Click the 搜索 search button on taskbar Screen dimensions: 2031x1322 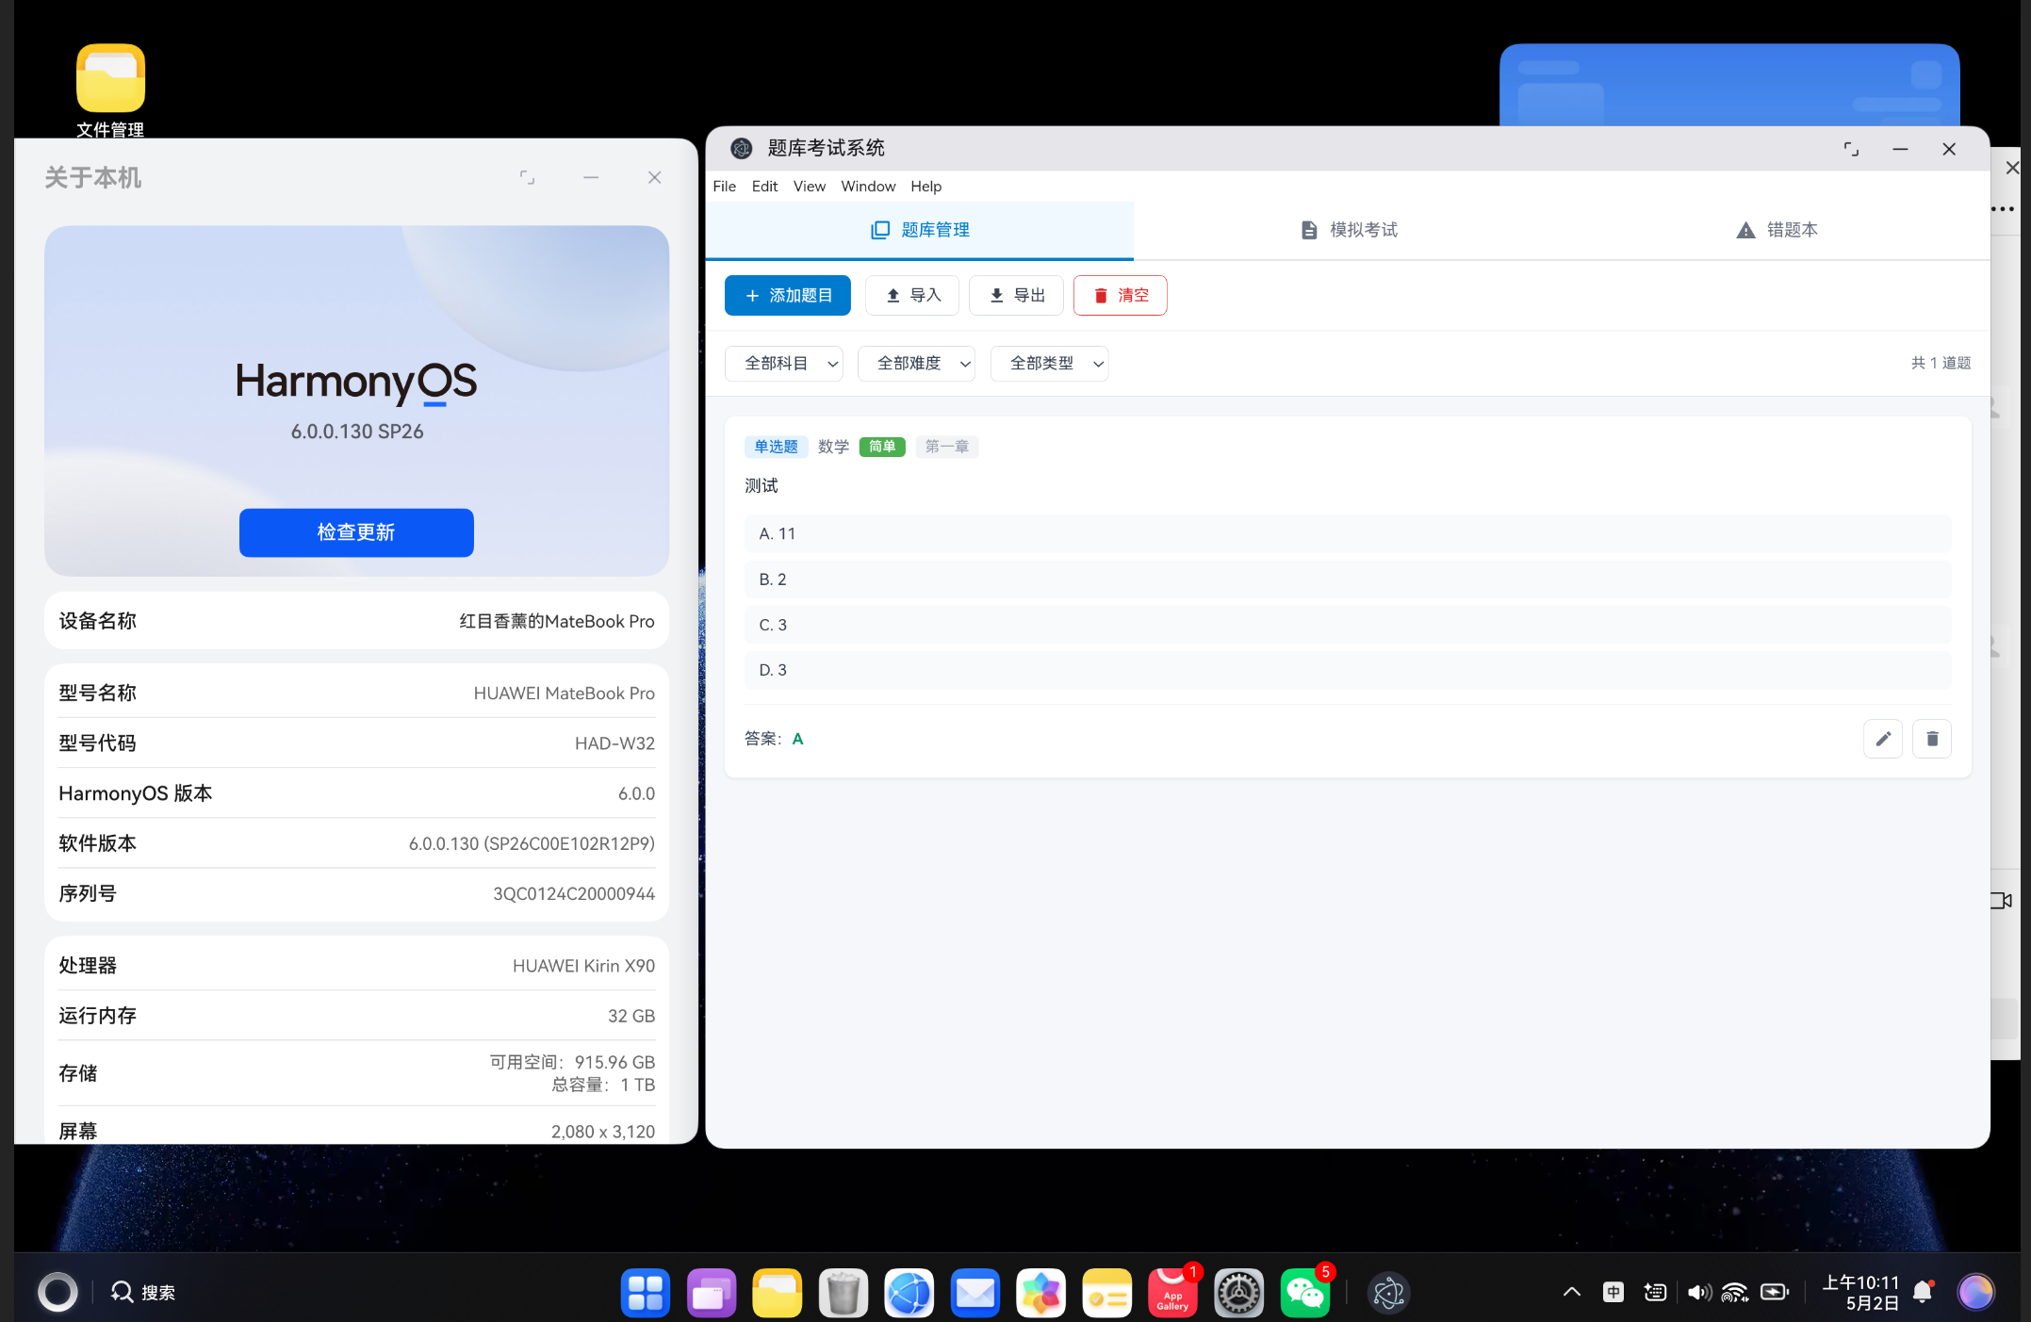point(143,1292)
